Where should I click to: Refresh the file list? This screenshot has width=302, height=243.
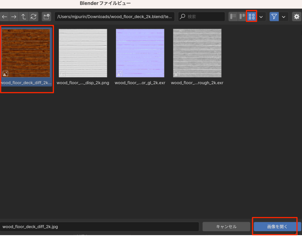tap(33, 17)
